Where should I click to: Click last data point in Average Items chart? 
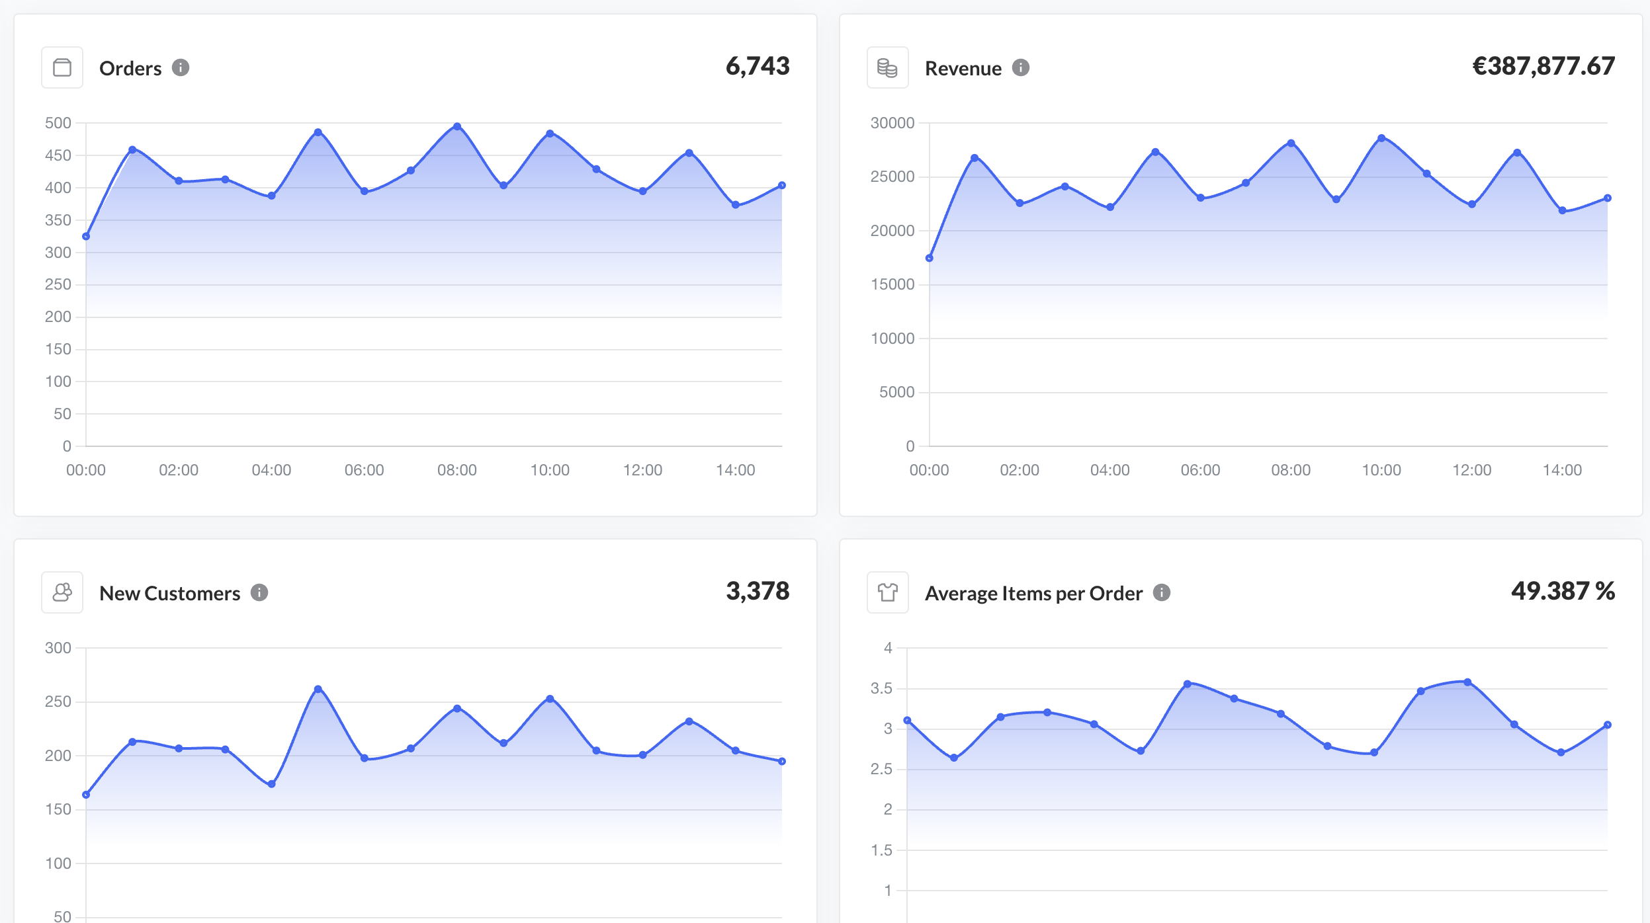(1608, 725)
